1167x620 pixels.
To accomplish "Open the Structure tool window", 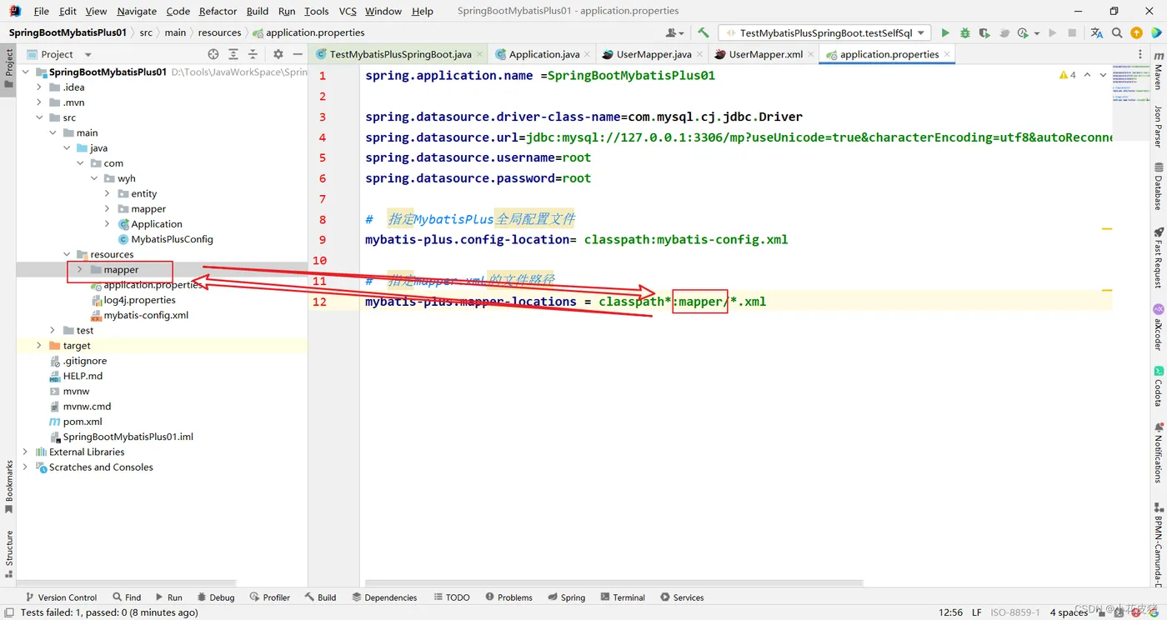I will (9, 554).
